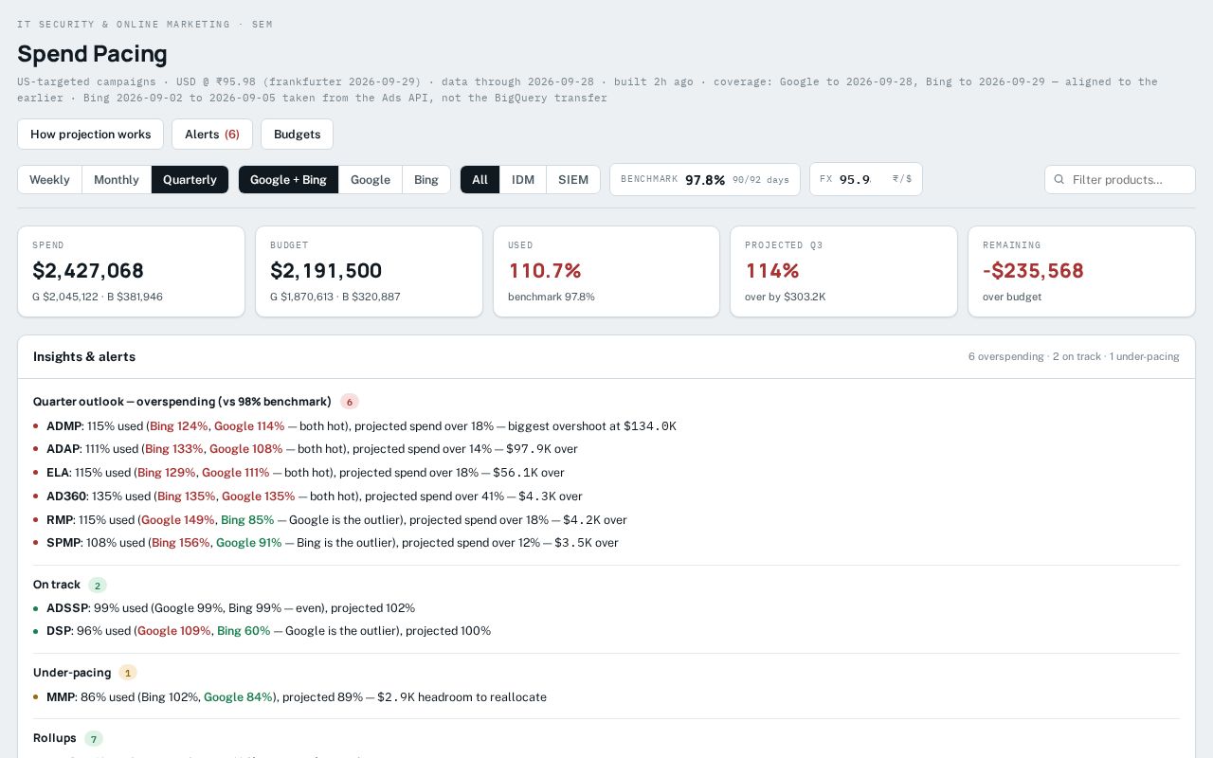Click 'Bing 124%' in ADMP row
Screen dimensions: 1213x758
click(x=179, y=426)
